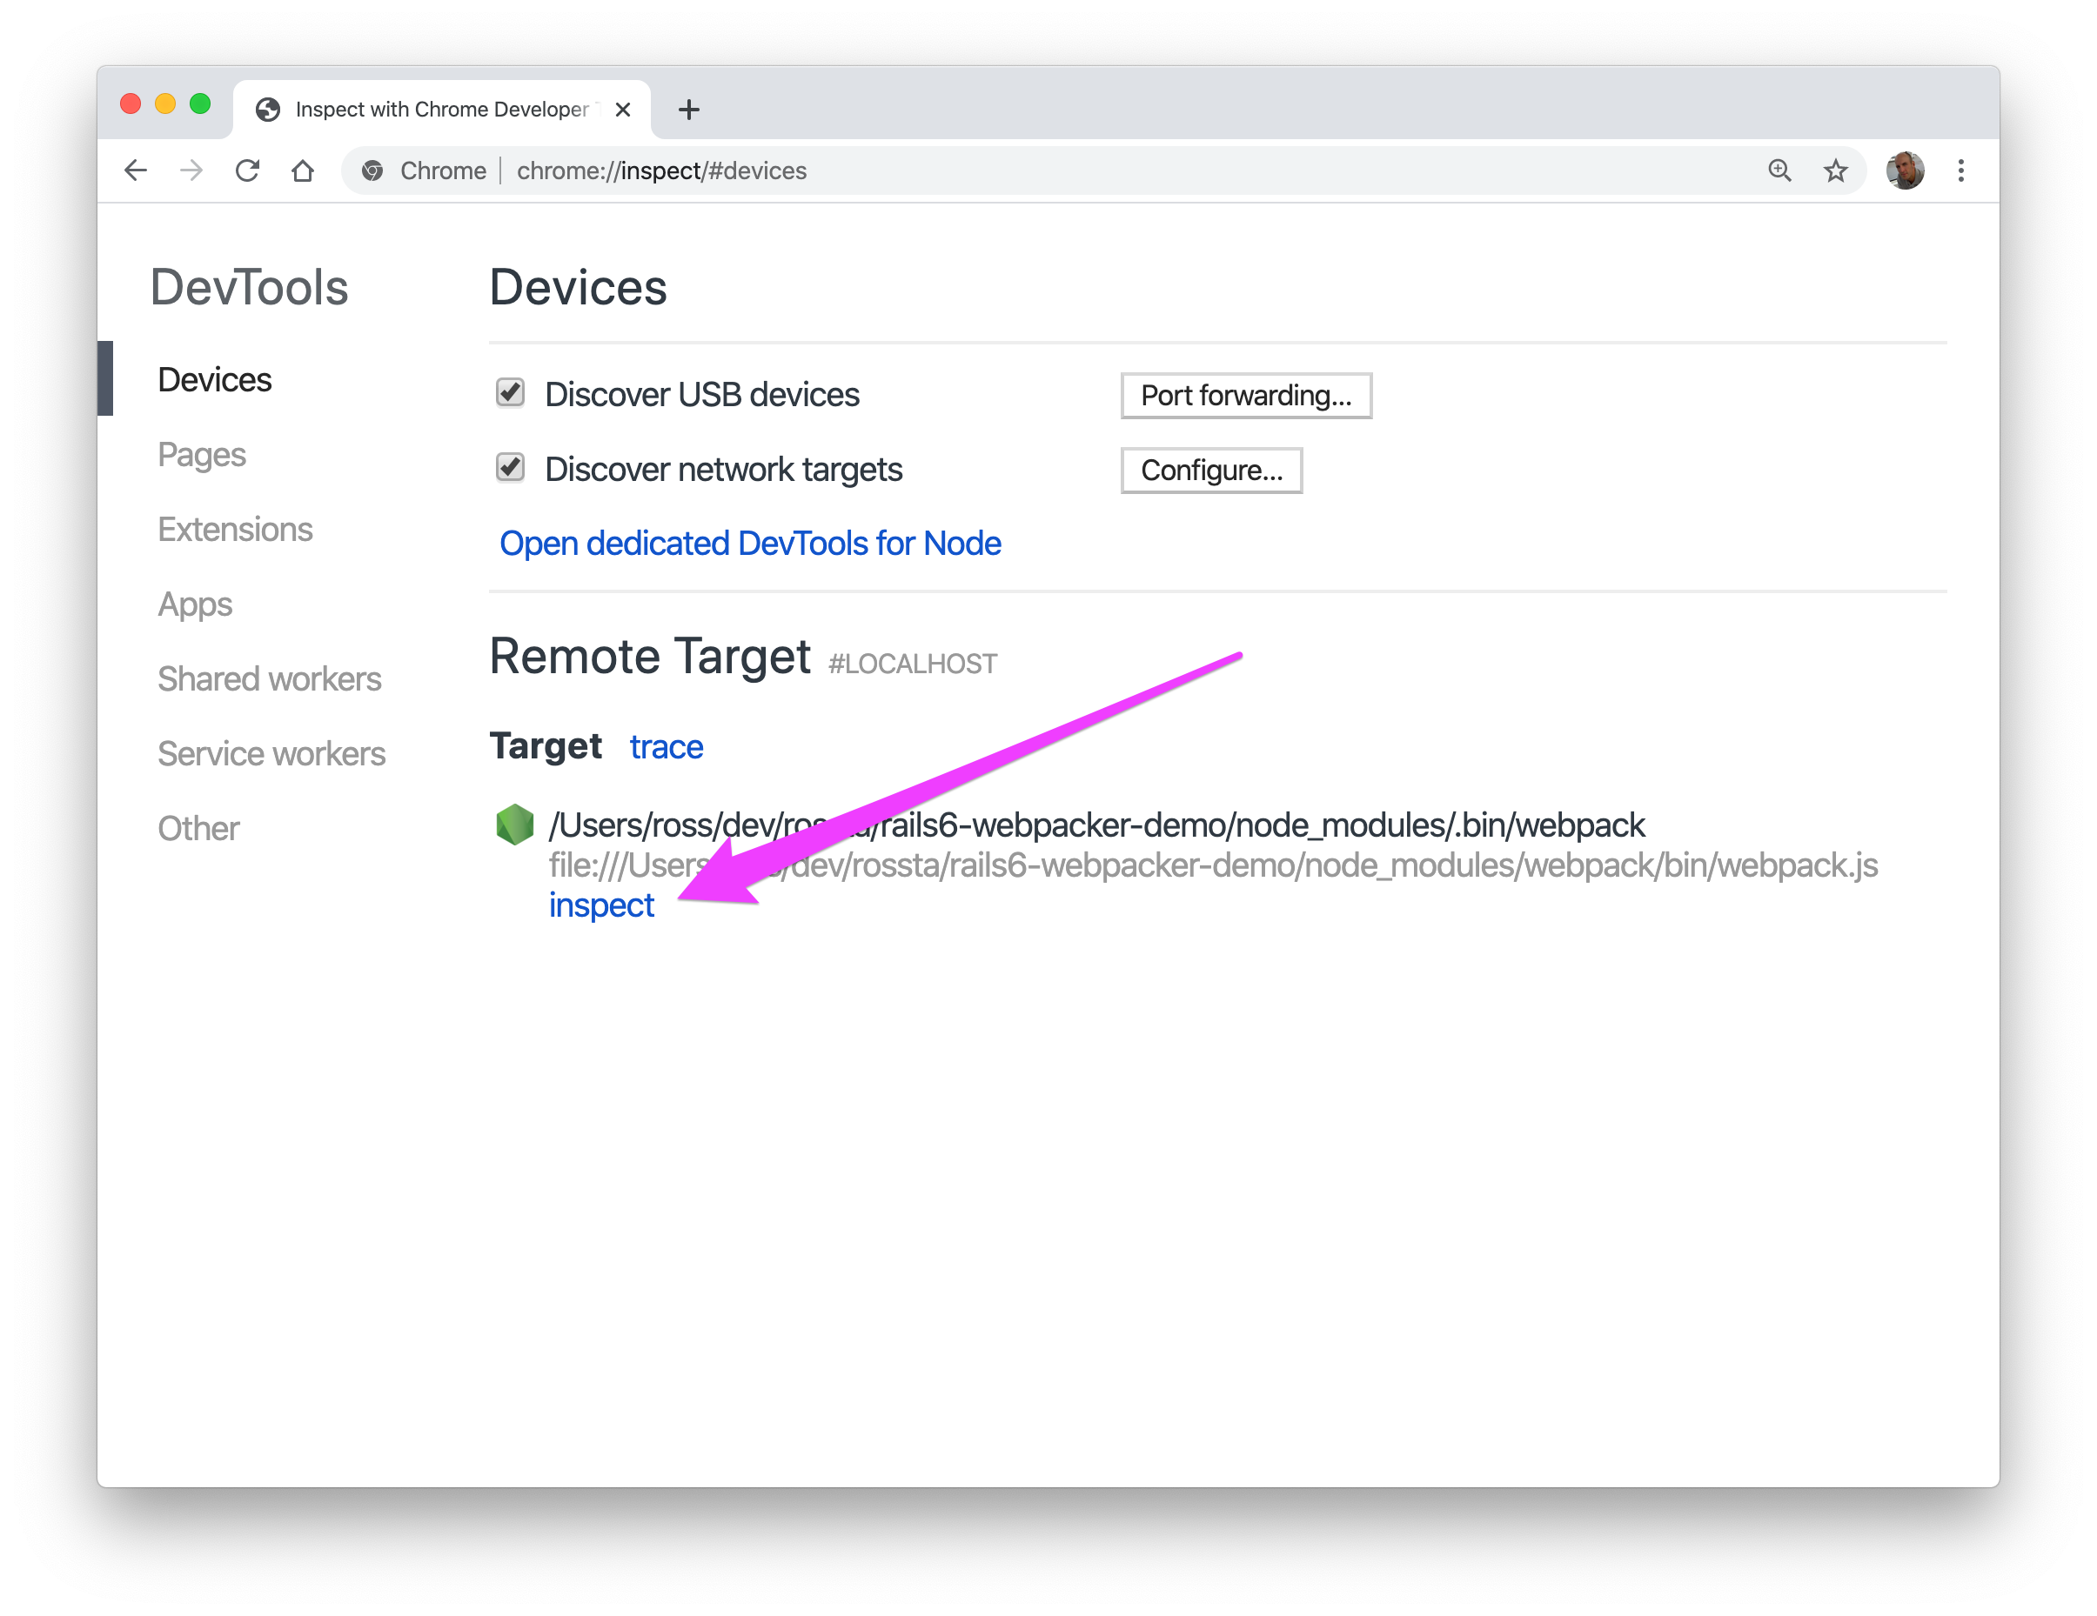Click the Configure network targets button
Screen dimensions: 2097x1616
point(1212,471)
